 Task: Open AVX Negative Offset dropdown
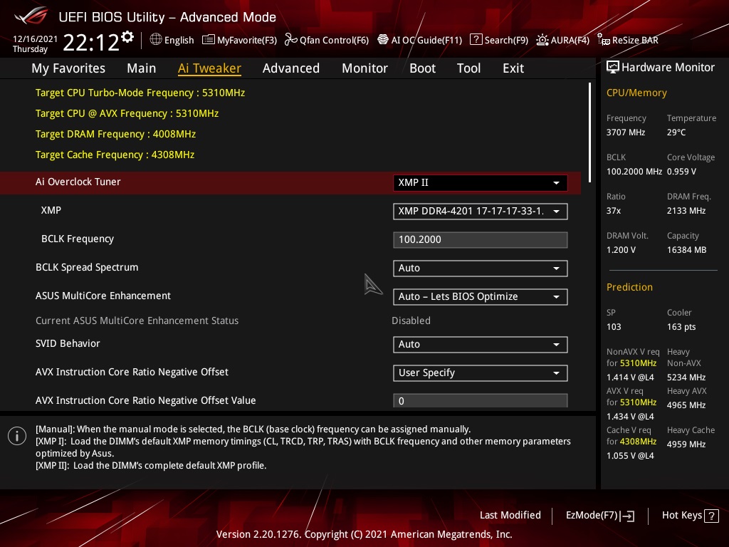point(480,373)
